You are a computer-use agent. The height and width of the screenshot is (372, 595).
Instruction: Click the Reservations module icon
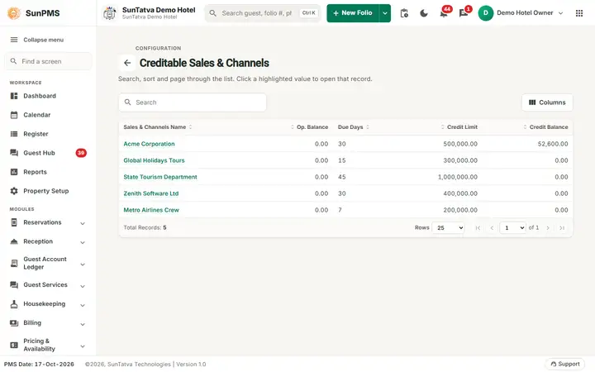pyautogui.click(x=14, y=222)
